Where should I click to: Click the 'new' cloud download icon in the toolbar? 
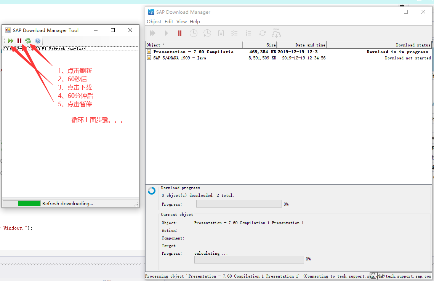pyautogui.click(x=276, y=33)
